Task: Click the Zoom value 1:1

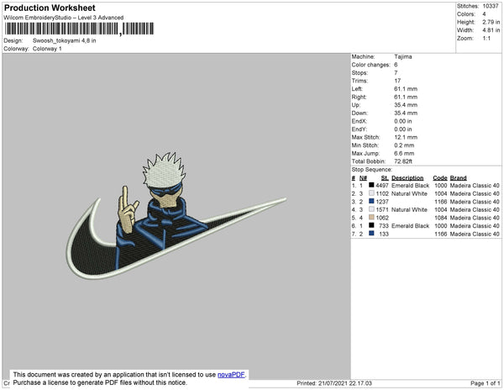Action: (486, 39)
